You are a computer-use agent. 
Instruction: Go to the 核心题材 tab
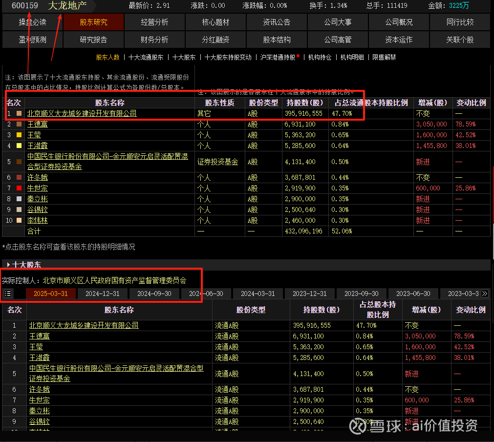pyautogui.click(x=216, y=22)
